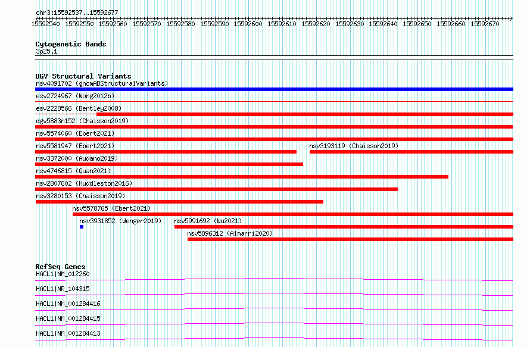Click the Cytogenetic Bands track heading
The height and width of the screenshot is (347, 530).
pyautogui.click(x=71, y=44)
